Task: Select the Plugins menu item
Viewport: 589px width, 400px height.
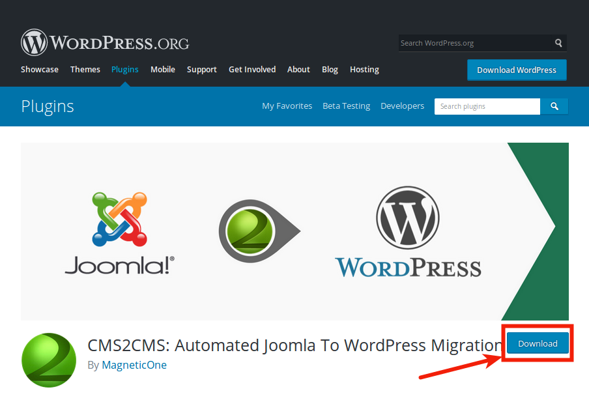Action: pos(125,70)
